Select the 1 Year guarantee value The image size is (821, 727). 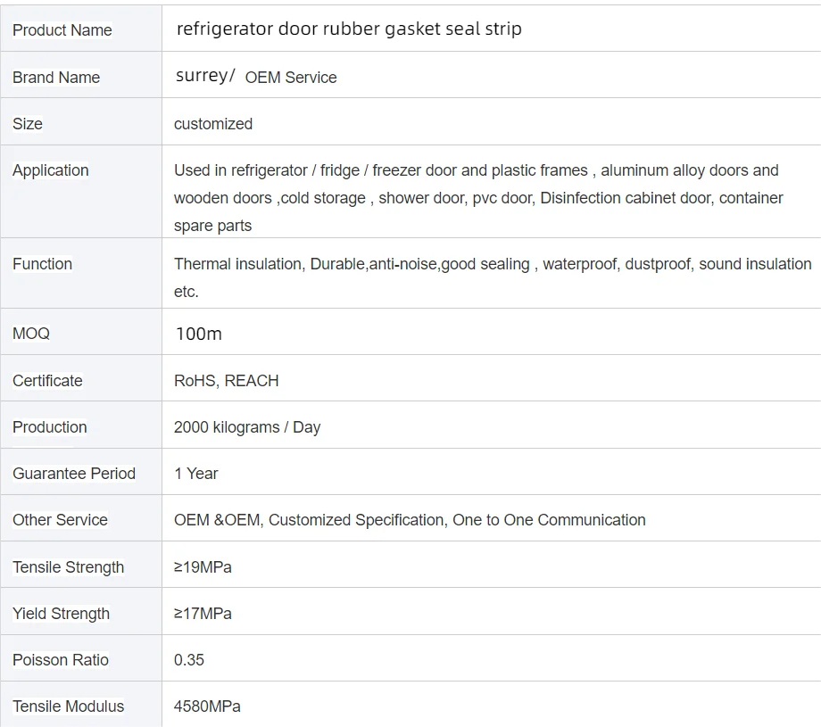pos(196,474)
